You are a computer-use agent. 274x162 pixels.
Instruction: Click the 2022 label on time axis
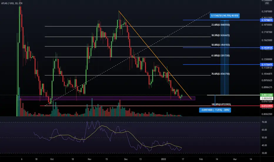tap(163, 159)
